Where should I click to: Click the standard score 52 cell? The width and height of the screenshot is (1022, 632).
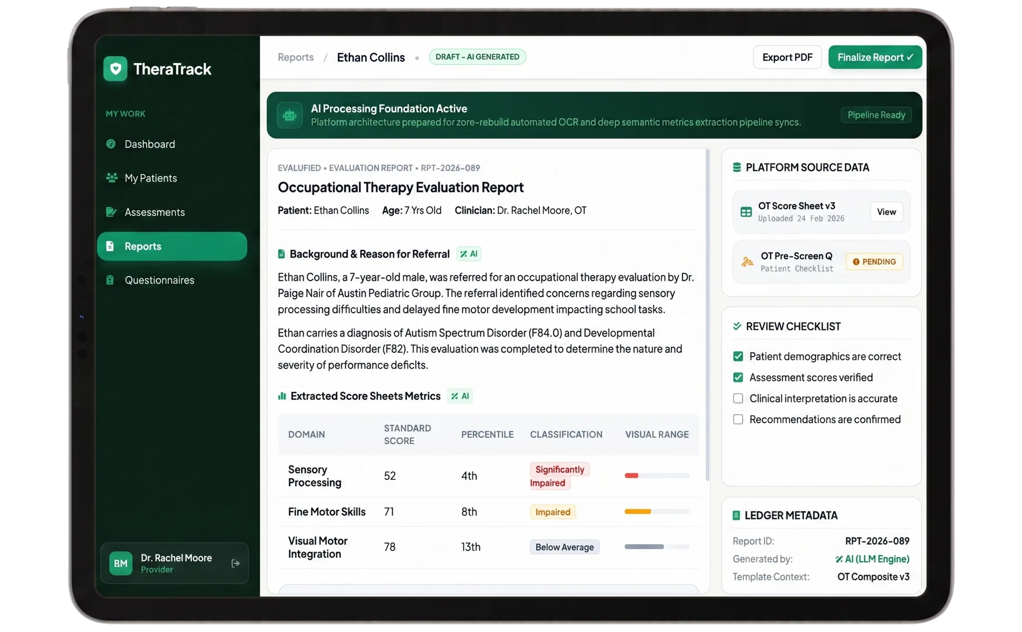(390, 476)
